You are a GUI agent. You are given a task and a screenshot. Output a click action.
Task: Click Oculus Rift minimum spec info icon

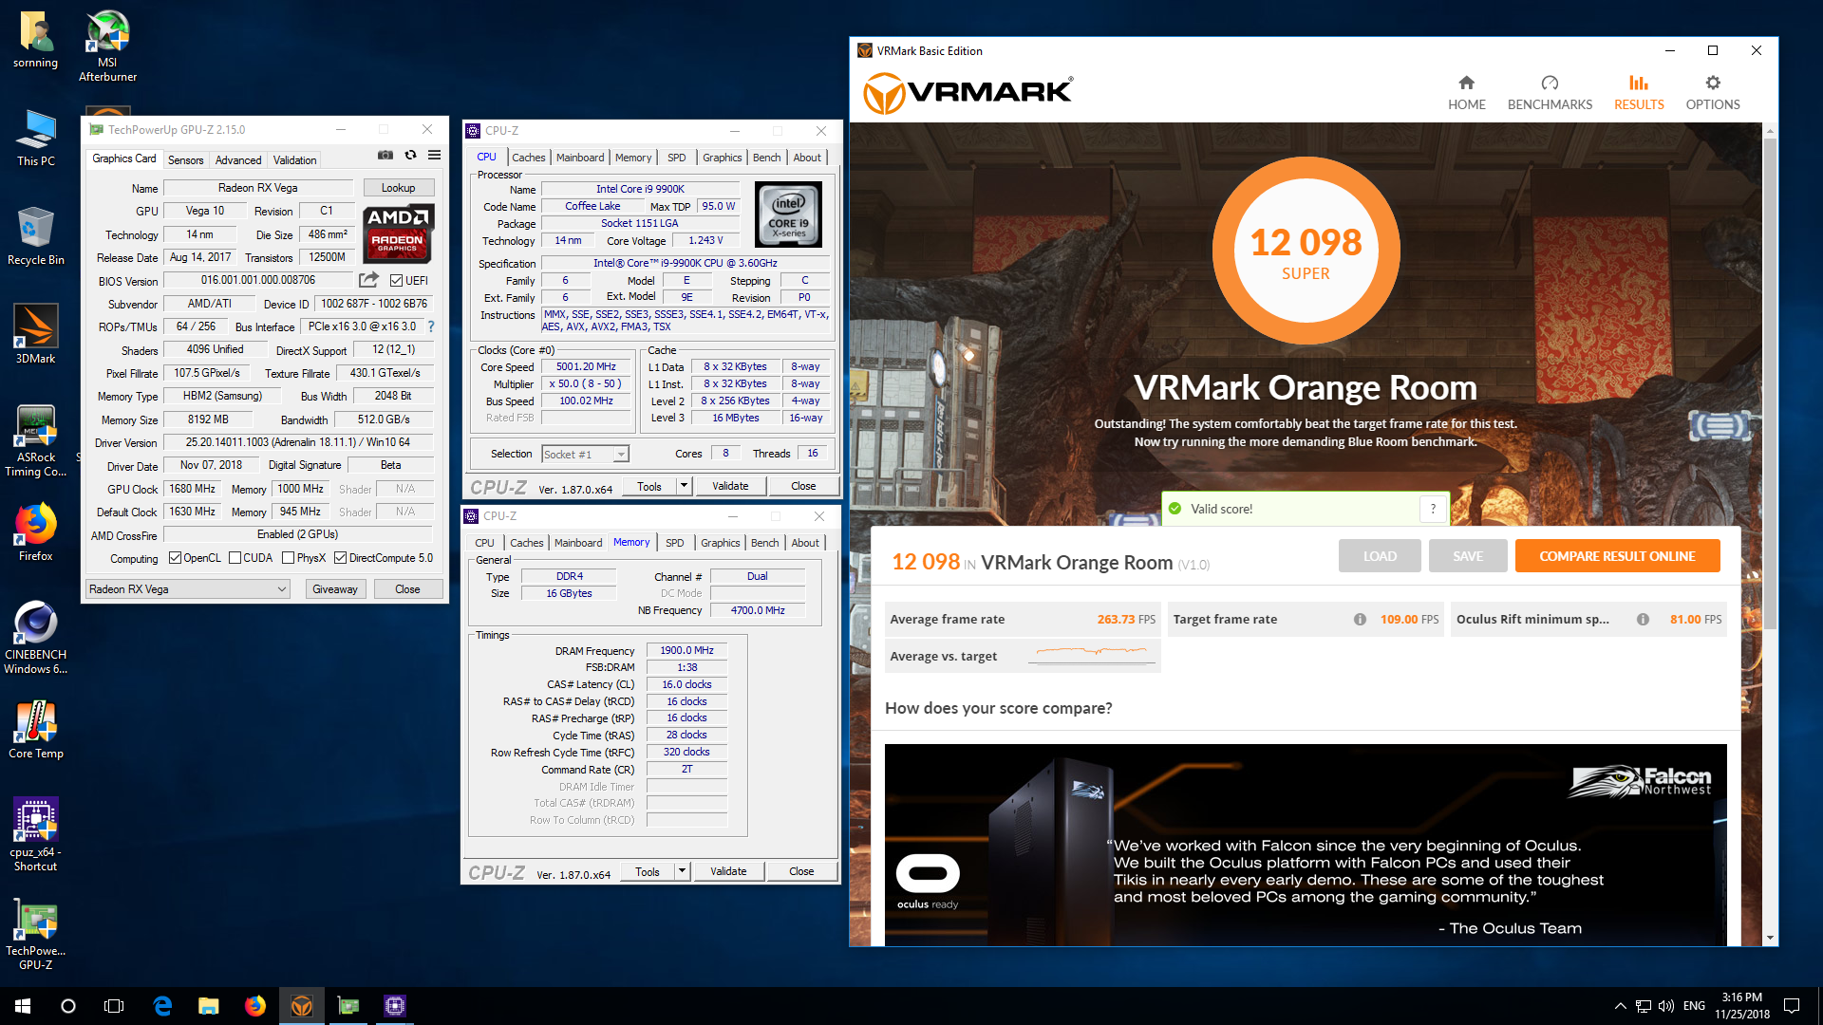1643,619
